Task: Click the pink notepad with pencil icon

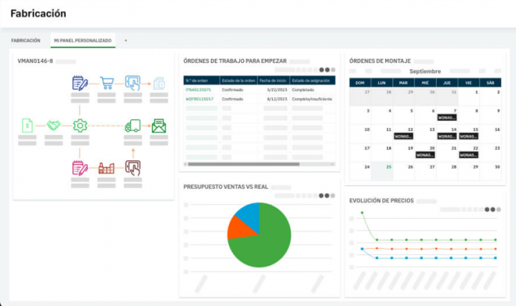Action: tap(80, 168)
